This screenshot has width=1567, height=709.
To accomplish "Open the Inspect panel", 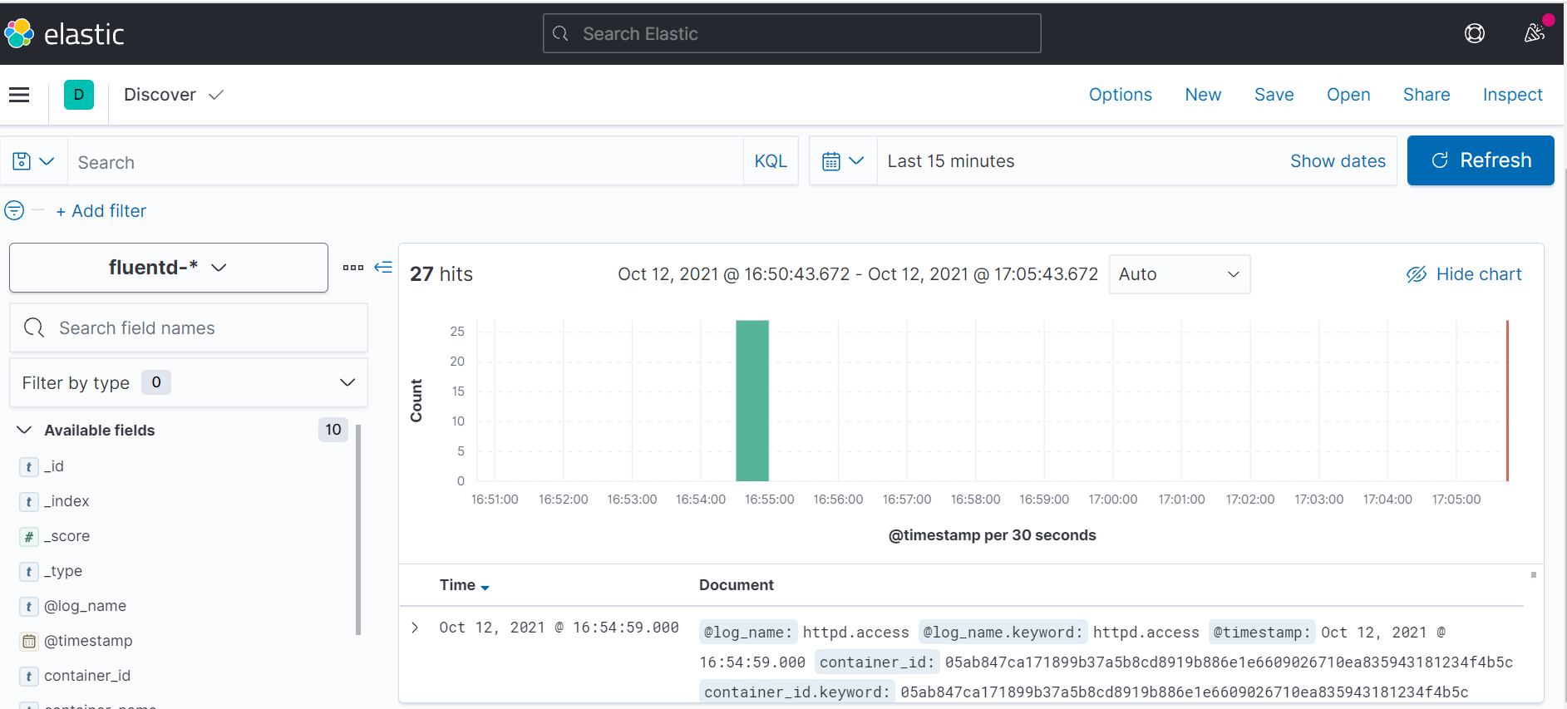I will [1512, 95].
